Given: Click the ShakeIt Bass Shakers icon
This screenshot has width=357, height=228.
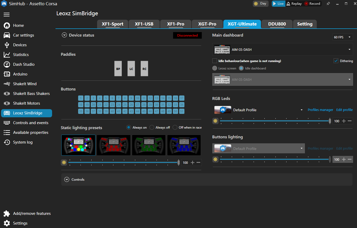Looking at the screenshot, I should pos(7,94).
